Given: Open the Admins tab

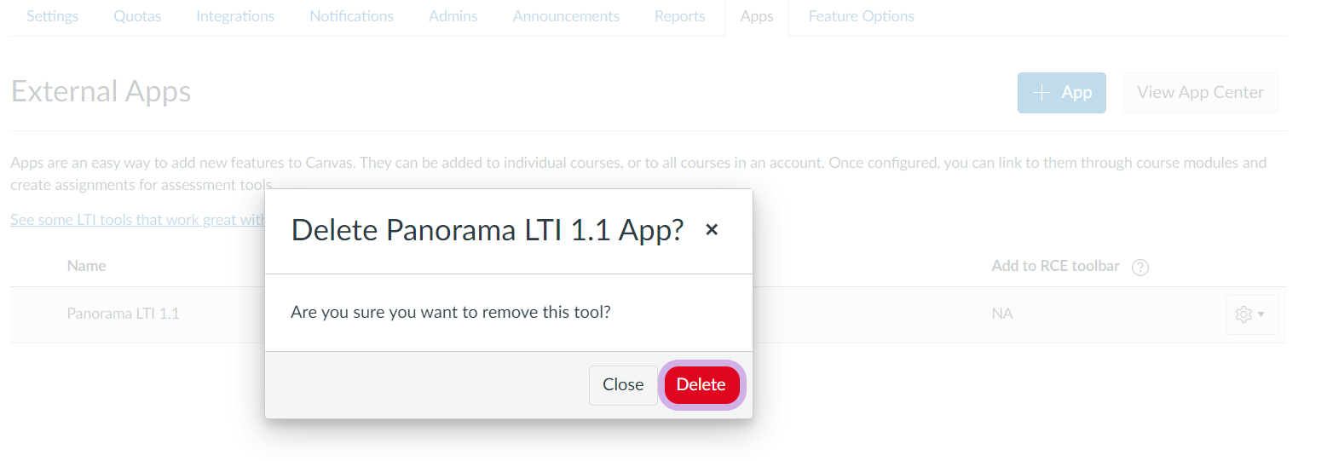Looking at the screenshot, I should coord(453,16).
